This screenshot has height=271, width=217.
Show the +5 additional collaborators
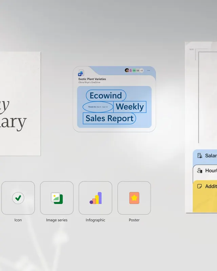click(x=141, y=70)
